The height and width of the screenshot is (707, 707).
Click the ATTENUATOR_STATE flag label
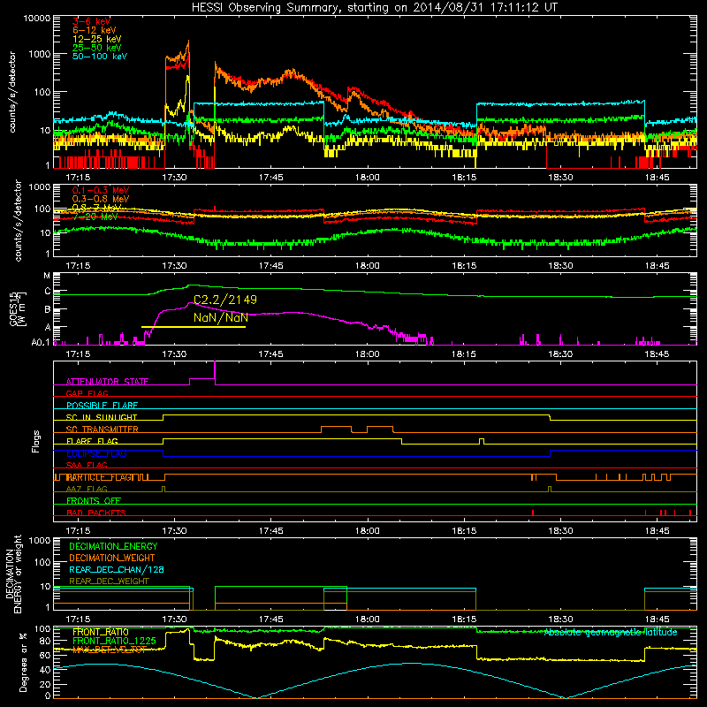(107, 382)
